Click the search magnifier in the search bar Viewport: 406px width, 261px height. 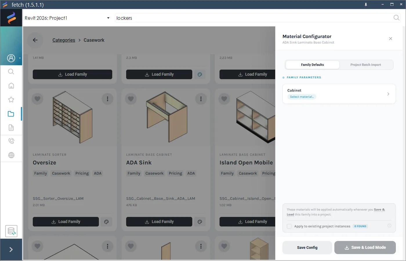[396, 18]
